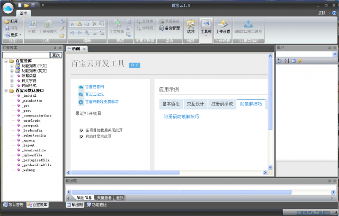Screen dimensions: 339x216
Task: Collapse the 百宝云默认接口 tree node
Action: [x=6, y=91]
